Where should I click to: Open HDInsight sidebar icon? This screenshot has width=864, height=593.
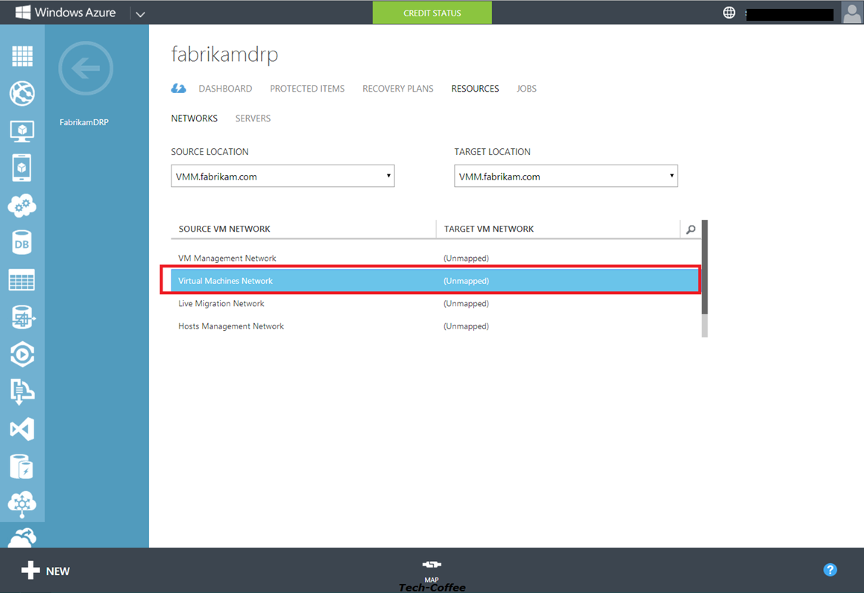point(22,317)
